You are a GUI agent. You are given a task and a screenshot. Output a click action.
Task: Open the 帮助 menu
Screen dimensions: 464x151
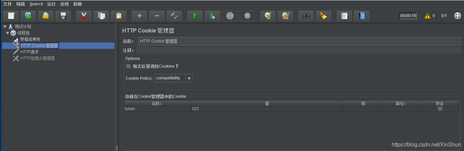[x=78, y=4]
